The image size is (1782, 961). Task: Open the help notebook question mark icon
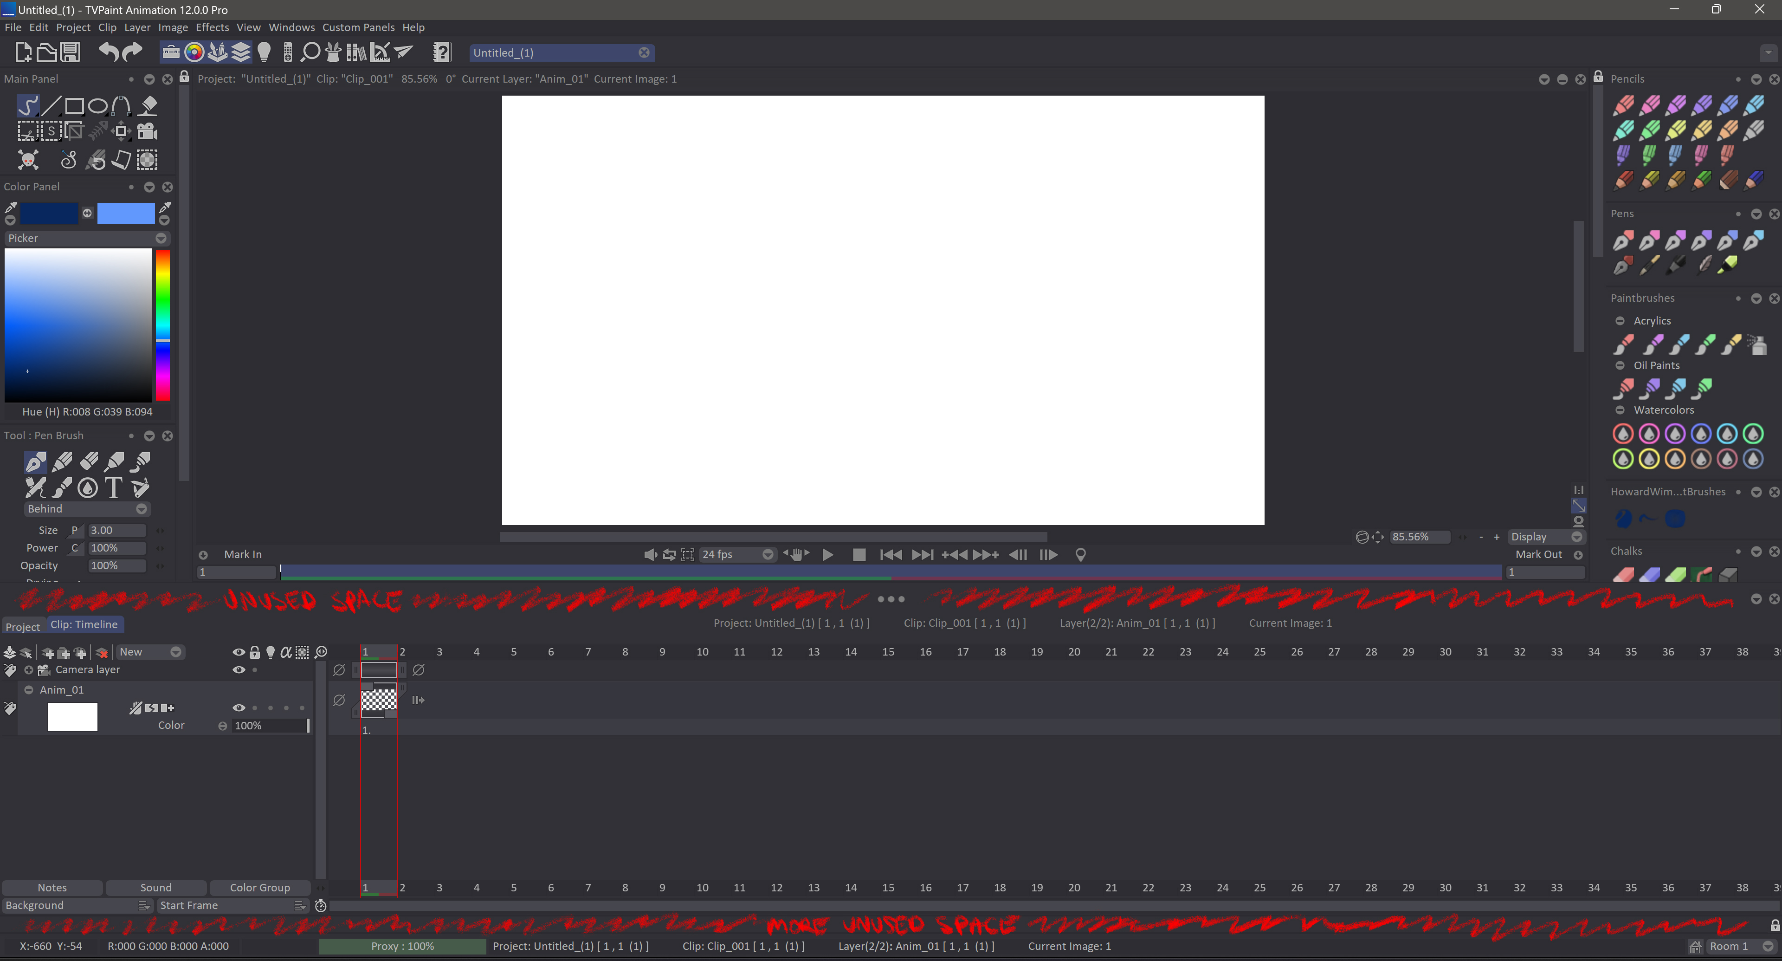tap(442, 52)
